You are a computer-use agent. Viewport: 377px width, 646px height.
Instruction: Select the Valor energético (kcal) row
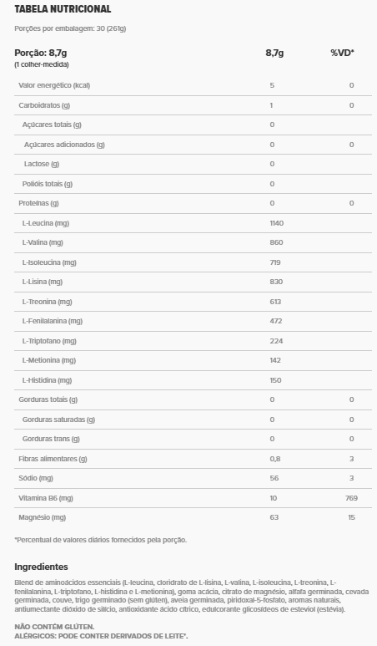click(194, 86)
